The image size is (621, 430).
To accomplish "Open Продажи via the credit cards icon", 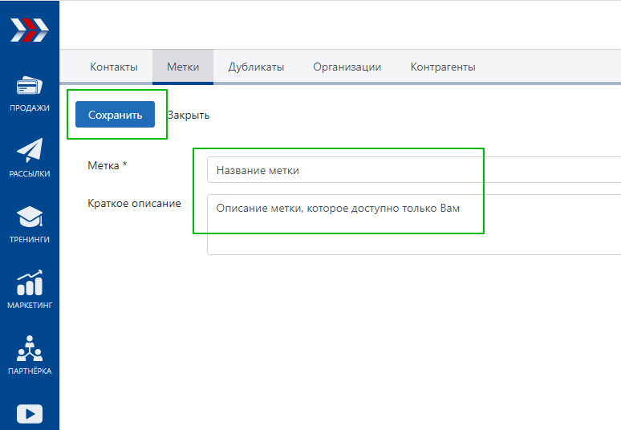I will 30,87.
